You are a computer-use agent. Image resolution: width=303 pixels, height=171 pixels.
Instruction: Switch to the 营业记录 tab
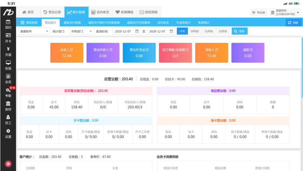pos(52,12)
